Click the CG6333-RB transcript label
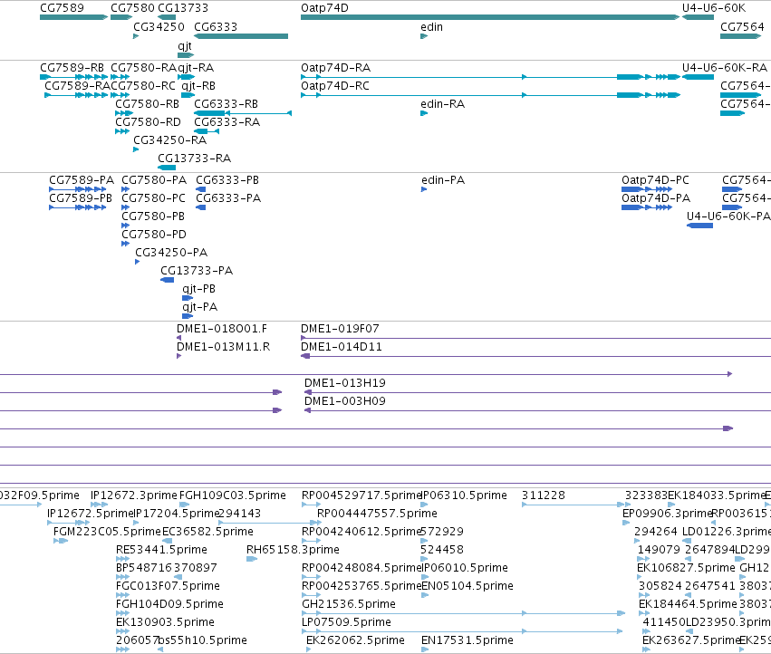771x654 pixels. (226, 104)
